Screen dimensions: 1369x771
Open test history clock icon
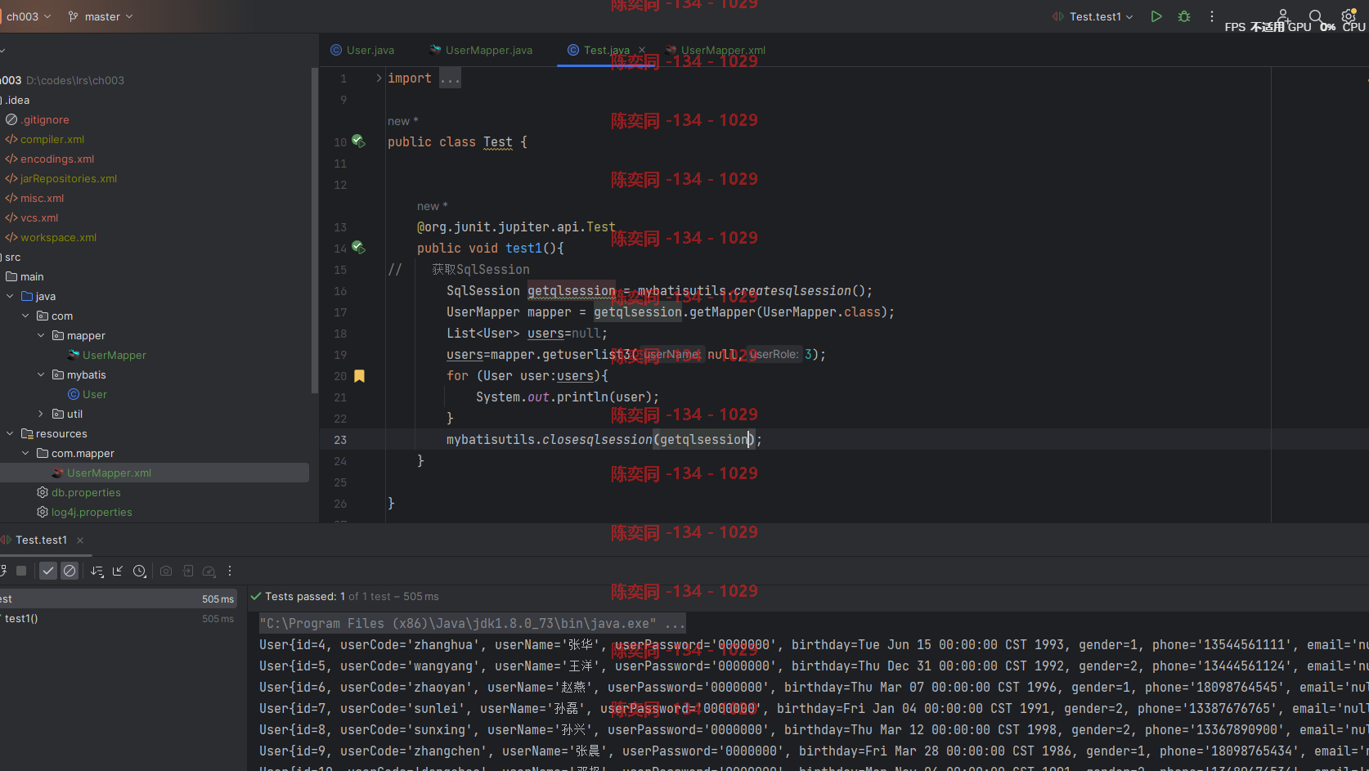[140, 571]
